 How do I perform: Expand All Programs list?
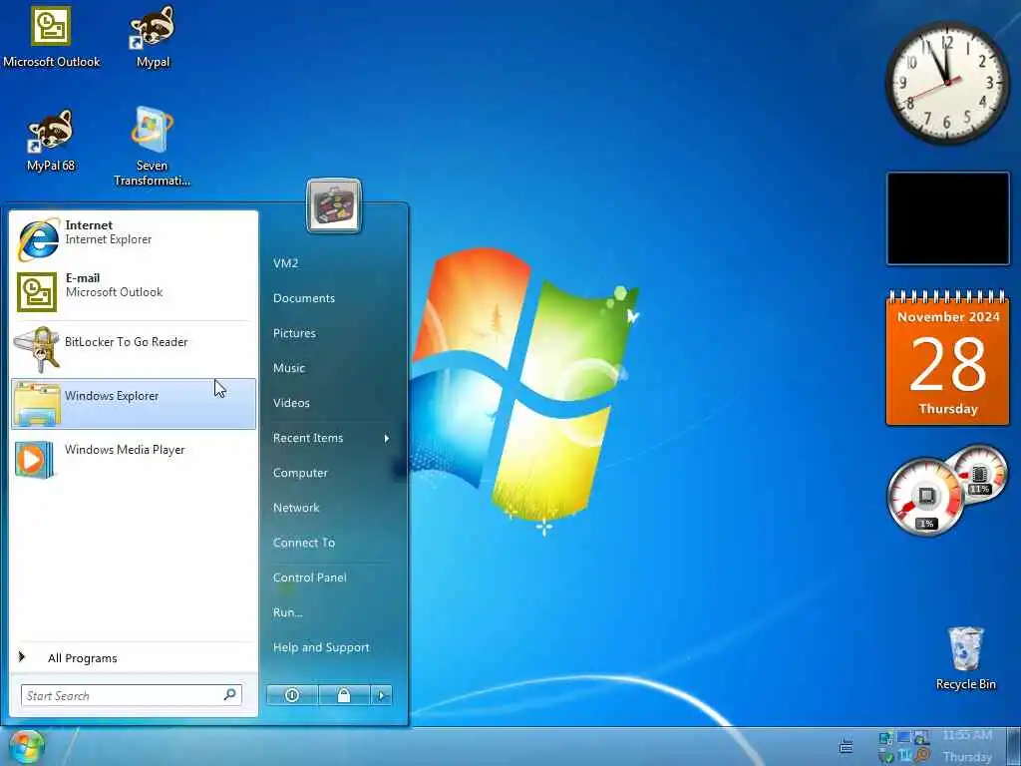(134, 658)
